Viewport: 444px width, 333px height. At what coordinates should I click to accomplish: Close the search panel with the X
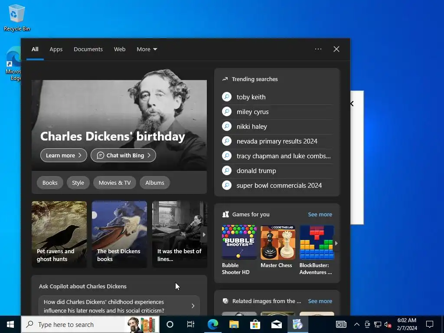pyautogui.click(x=336, y=49)
